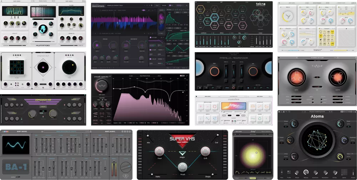Click the large Motion knob in Transit

(288, 16)
